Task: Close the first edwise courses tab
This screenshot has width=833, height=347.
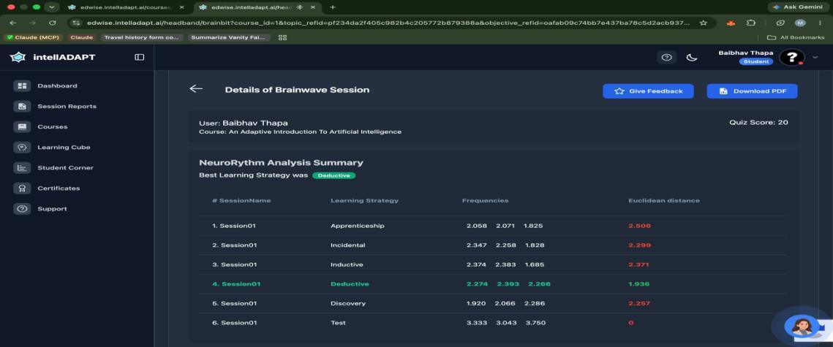Action: [x=181, y=7]
